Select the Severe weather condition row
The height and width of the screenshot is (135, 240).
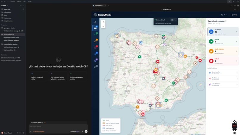223,73
